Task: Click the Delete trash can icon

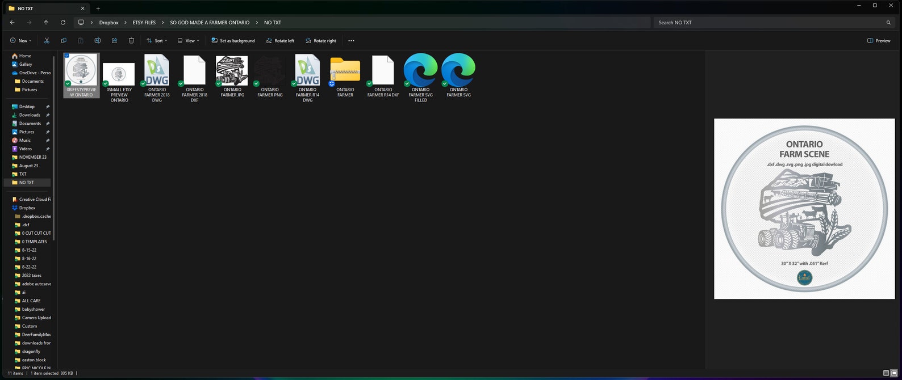Action: click(x=131, y=41)
